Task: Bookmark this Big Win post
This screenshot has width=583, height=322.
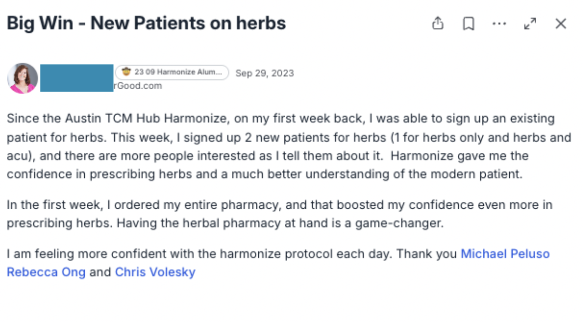Action: point(468,24)
